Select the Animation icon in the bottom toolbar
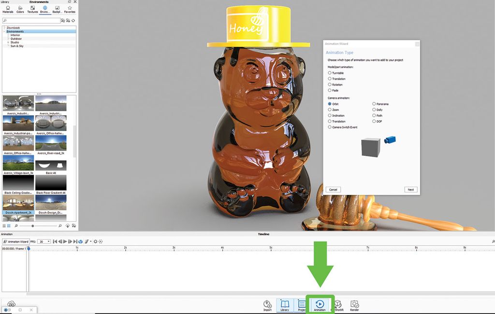Screen dimensions: 495x314 [319, 304]
